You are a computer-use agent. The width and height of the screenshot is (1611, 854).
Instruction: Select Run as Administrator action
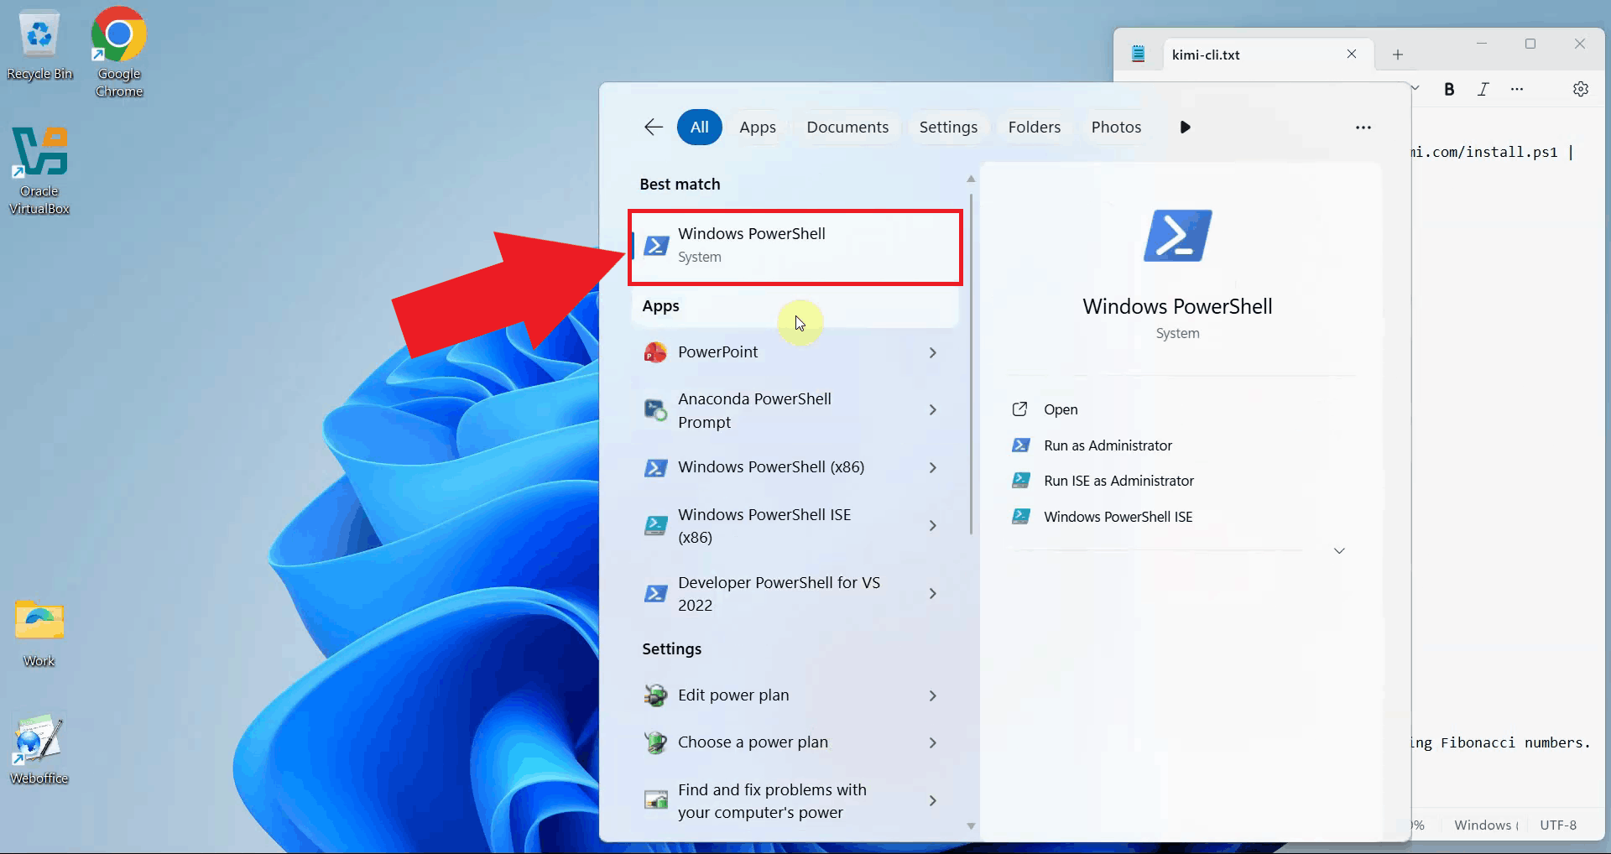1107,445
